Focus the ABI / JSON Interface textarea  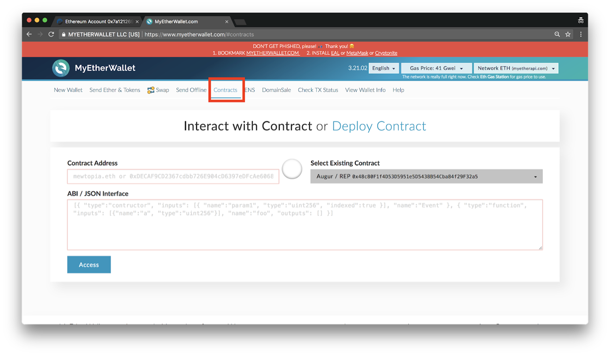click(x=305, y=225)
